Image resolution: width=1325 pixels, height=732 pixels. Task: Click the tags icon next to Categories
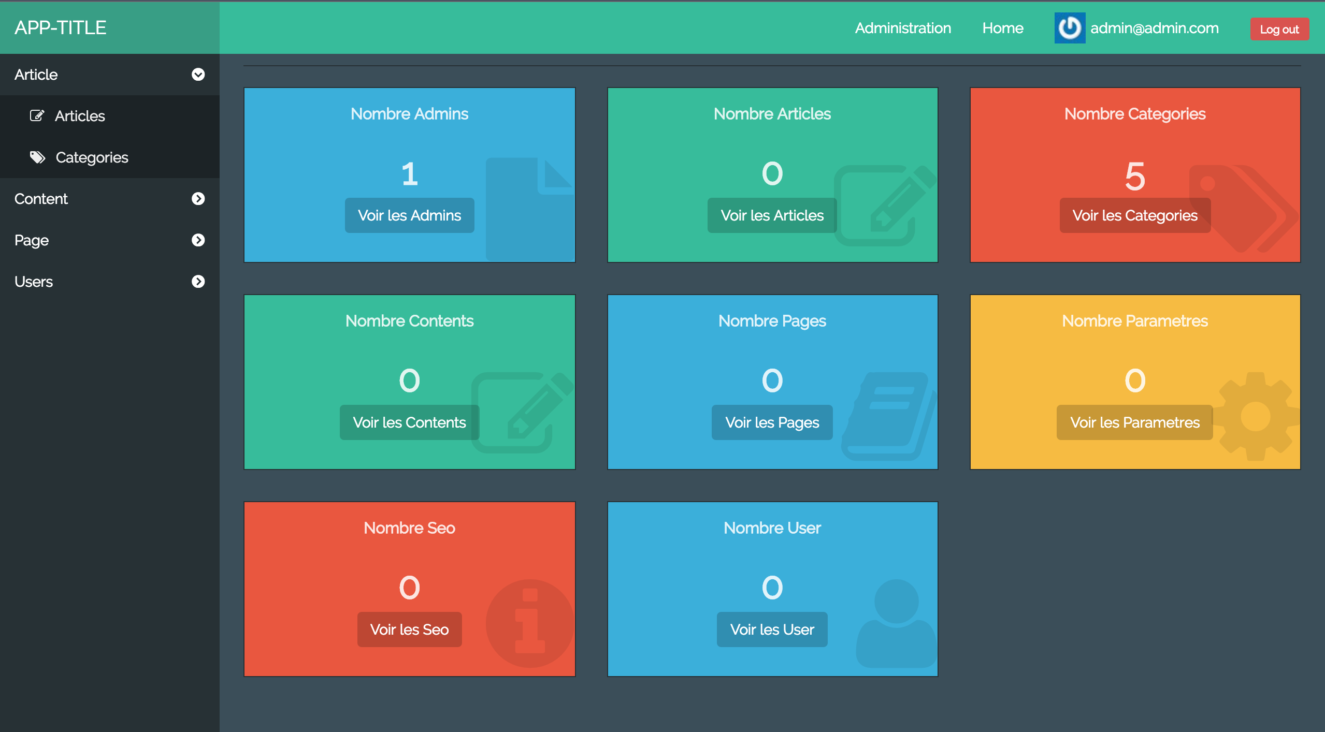[37, 157]
